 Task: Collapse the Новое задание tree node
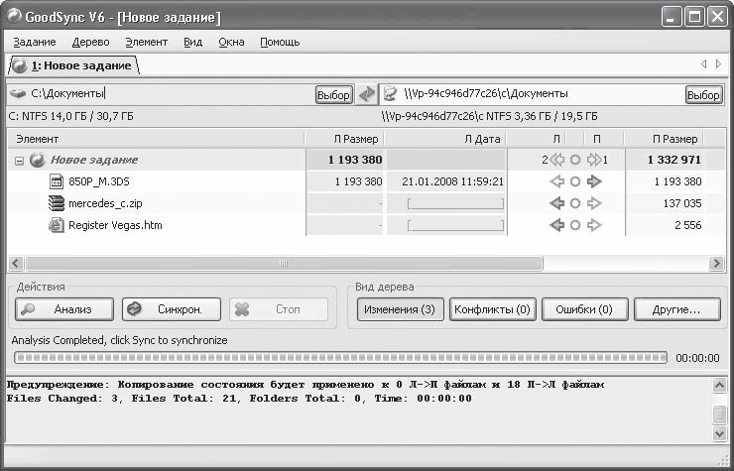(x=19, y=161)
